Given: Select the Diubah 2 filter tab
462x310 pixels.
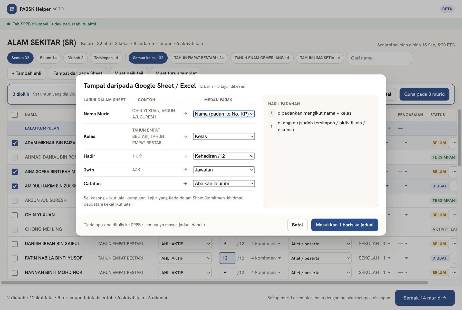Looking at the screenshot, I should 75,58.
